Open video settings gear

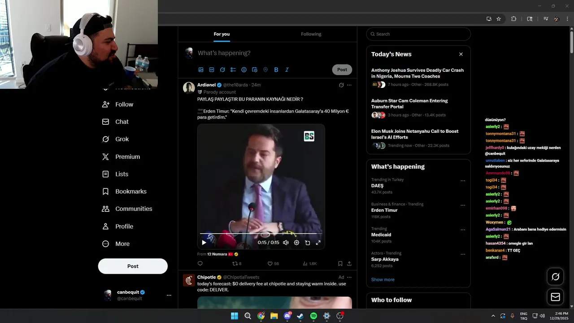click(296, 243)
